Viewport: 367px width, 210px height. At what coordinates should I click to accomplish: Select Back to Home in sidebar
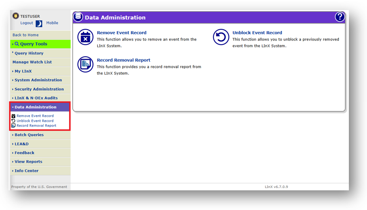click(25, 35)
